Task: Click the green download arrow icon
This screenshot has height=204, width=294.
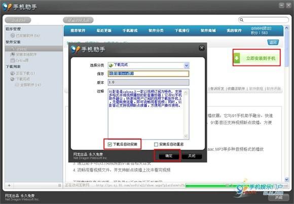Action: coord(237,58)
